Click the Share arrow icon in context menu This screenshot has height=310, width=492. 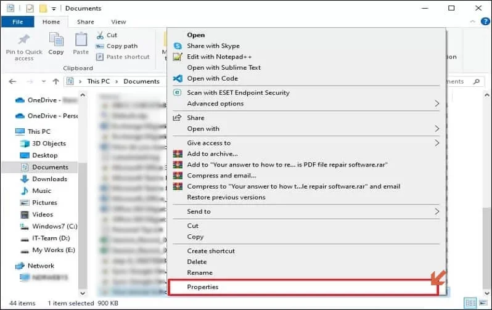pos(178,118)
